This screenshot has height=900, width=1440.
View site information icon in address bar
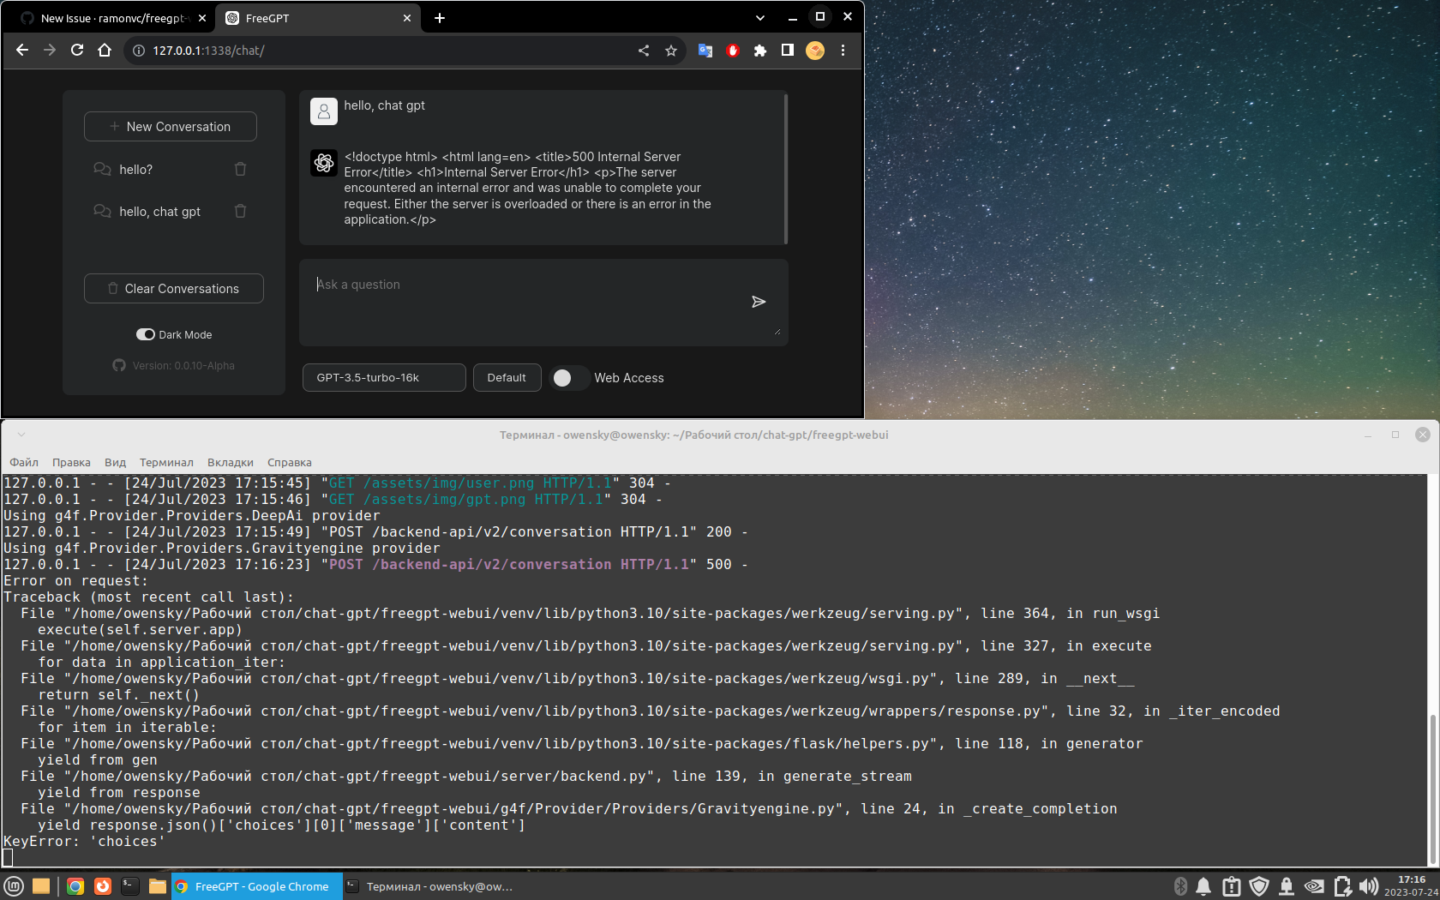pyautogui.click(x=139, y=51)
